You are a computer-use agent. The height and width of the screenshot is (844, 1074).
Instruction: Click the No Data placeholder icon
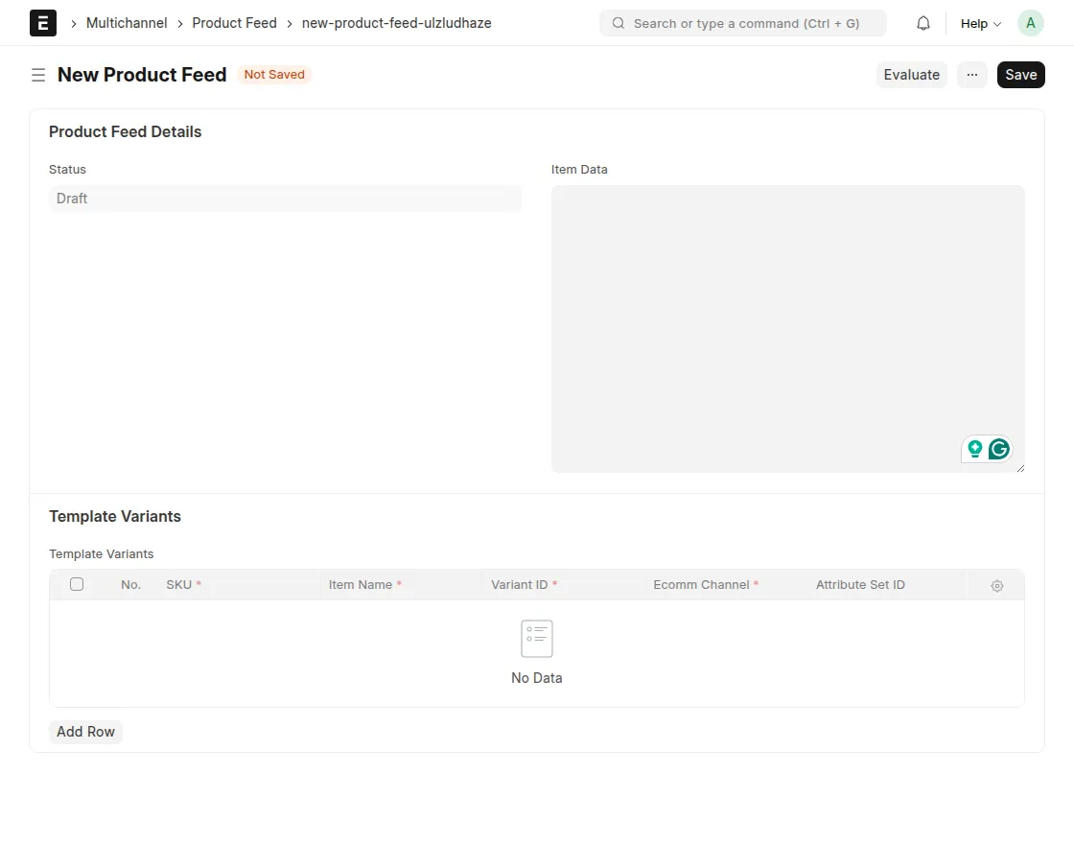point(536,639)
